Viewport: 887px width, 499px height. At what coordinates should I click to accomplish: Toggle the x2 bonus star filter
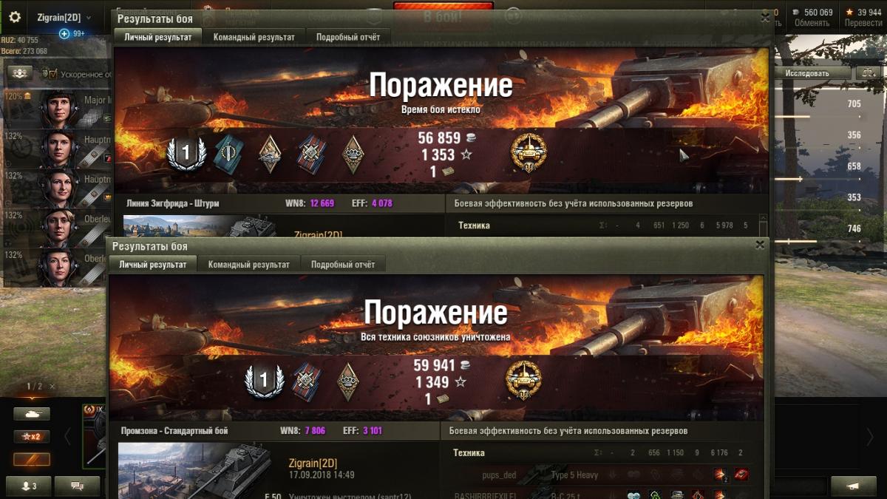[x=32, y=437]
